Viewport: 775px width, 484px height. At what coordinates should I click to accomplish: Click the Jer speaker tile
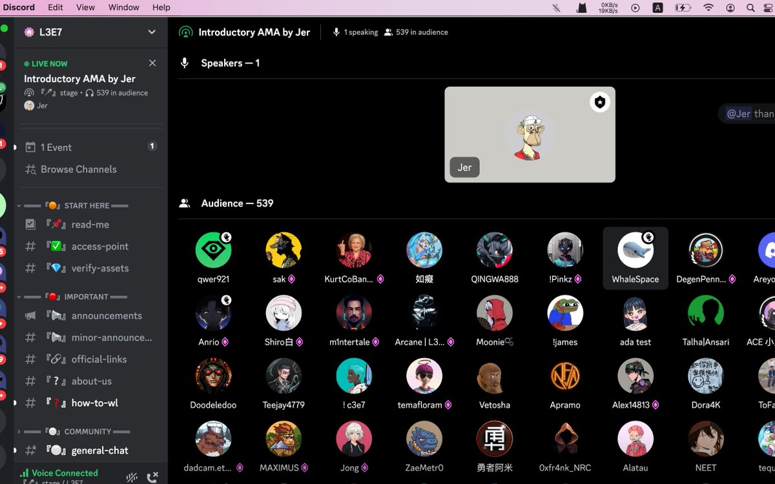point(530,134)
